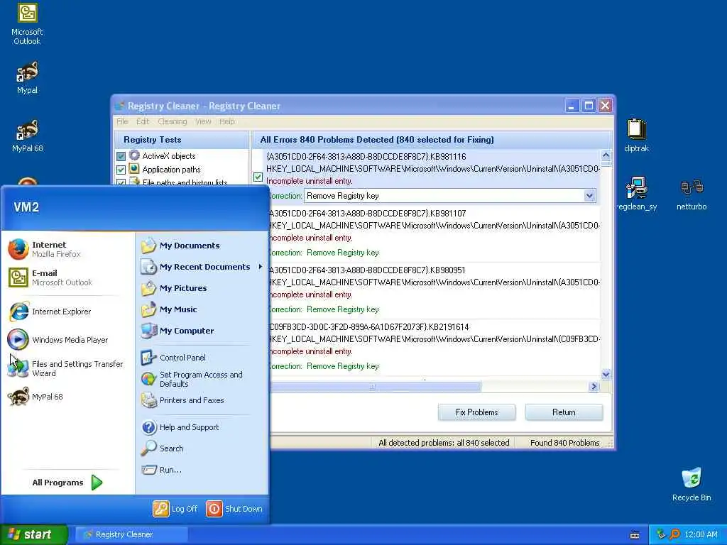Viewport: 727px width, 545px height.
Task: Uncheck the KB981116 error entry checkbox
Action: (x=258, y=177)
